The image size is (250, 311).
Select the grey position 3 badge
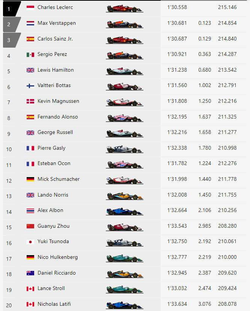12,40
